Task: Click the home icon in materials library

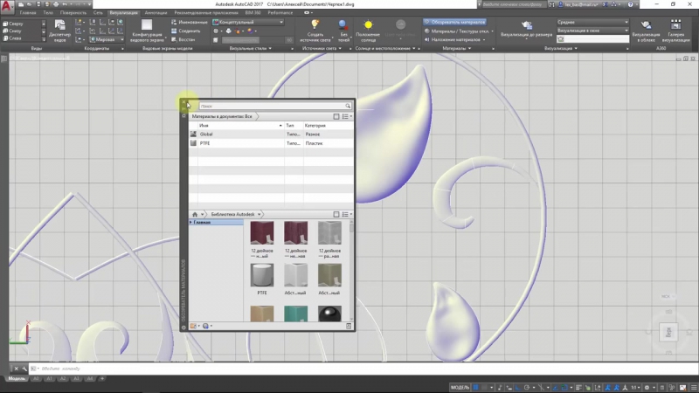Action: pyautogui.click(x=195, y=214)
